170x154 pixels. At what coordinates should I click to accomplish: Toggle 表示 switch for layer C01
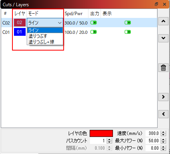click(128, 32)
